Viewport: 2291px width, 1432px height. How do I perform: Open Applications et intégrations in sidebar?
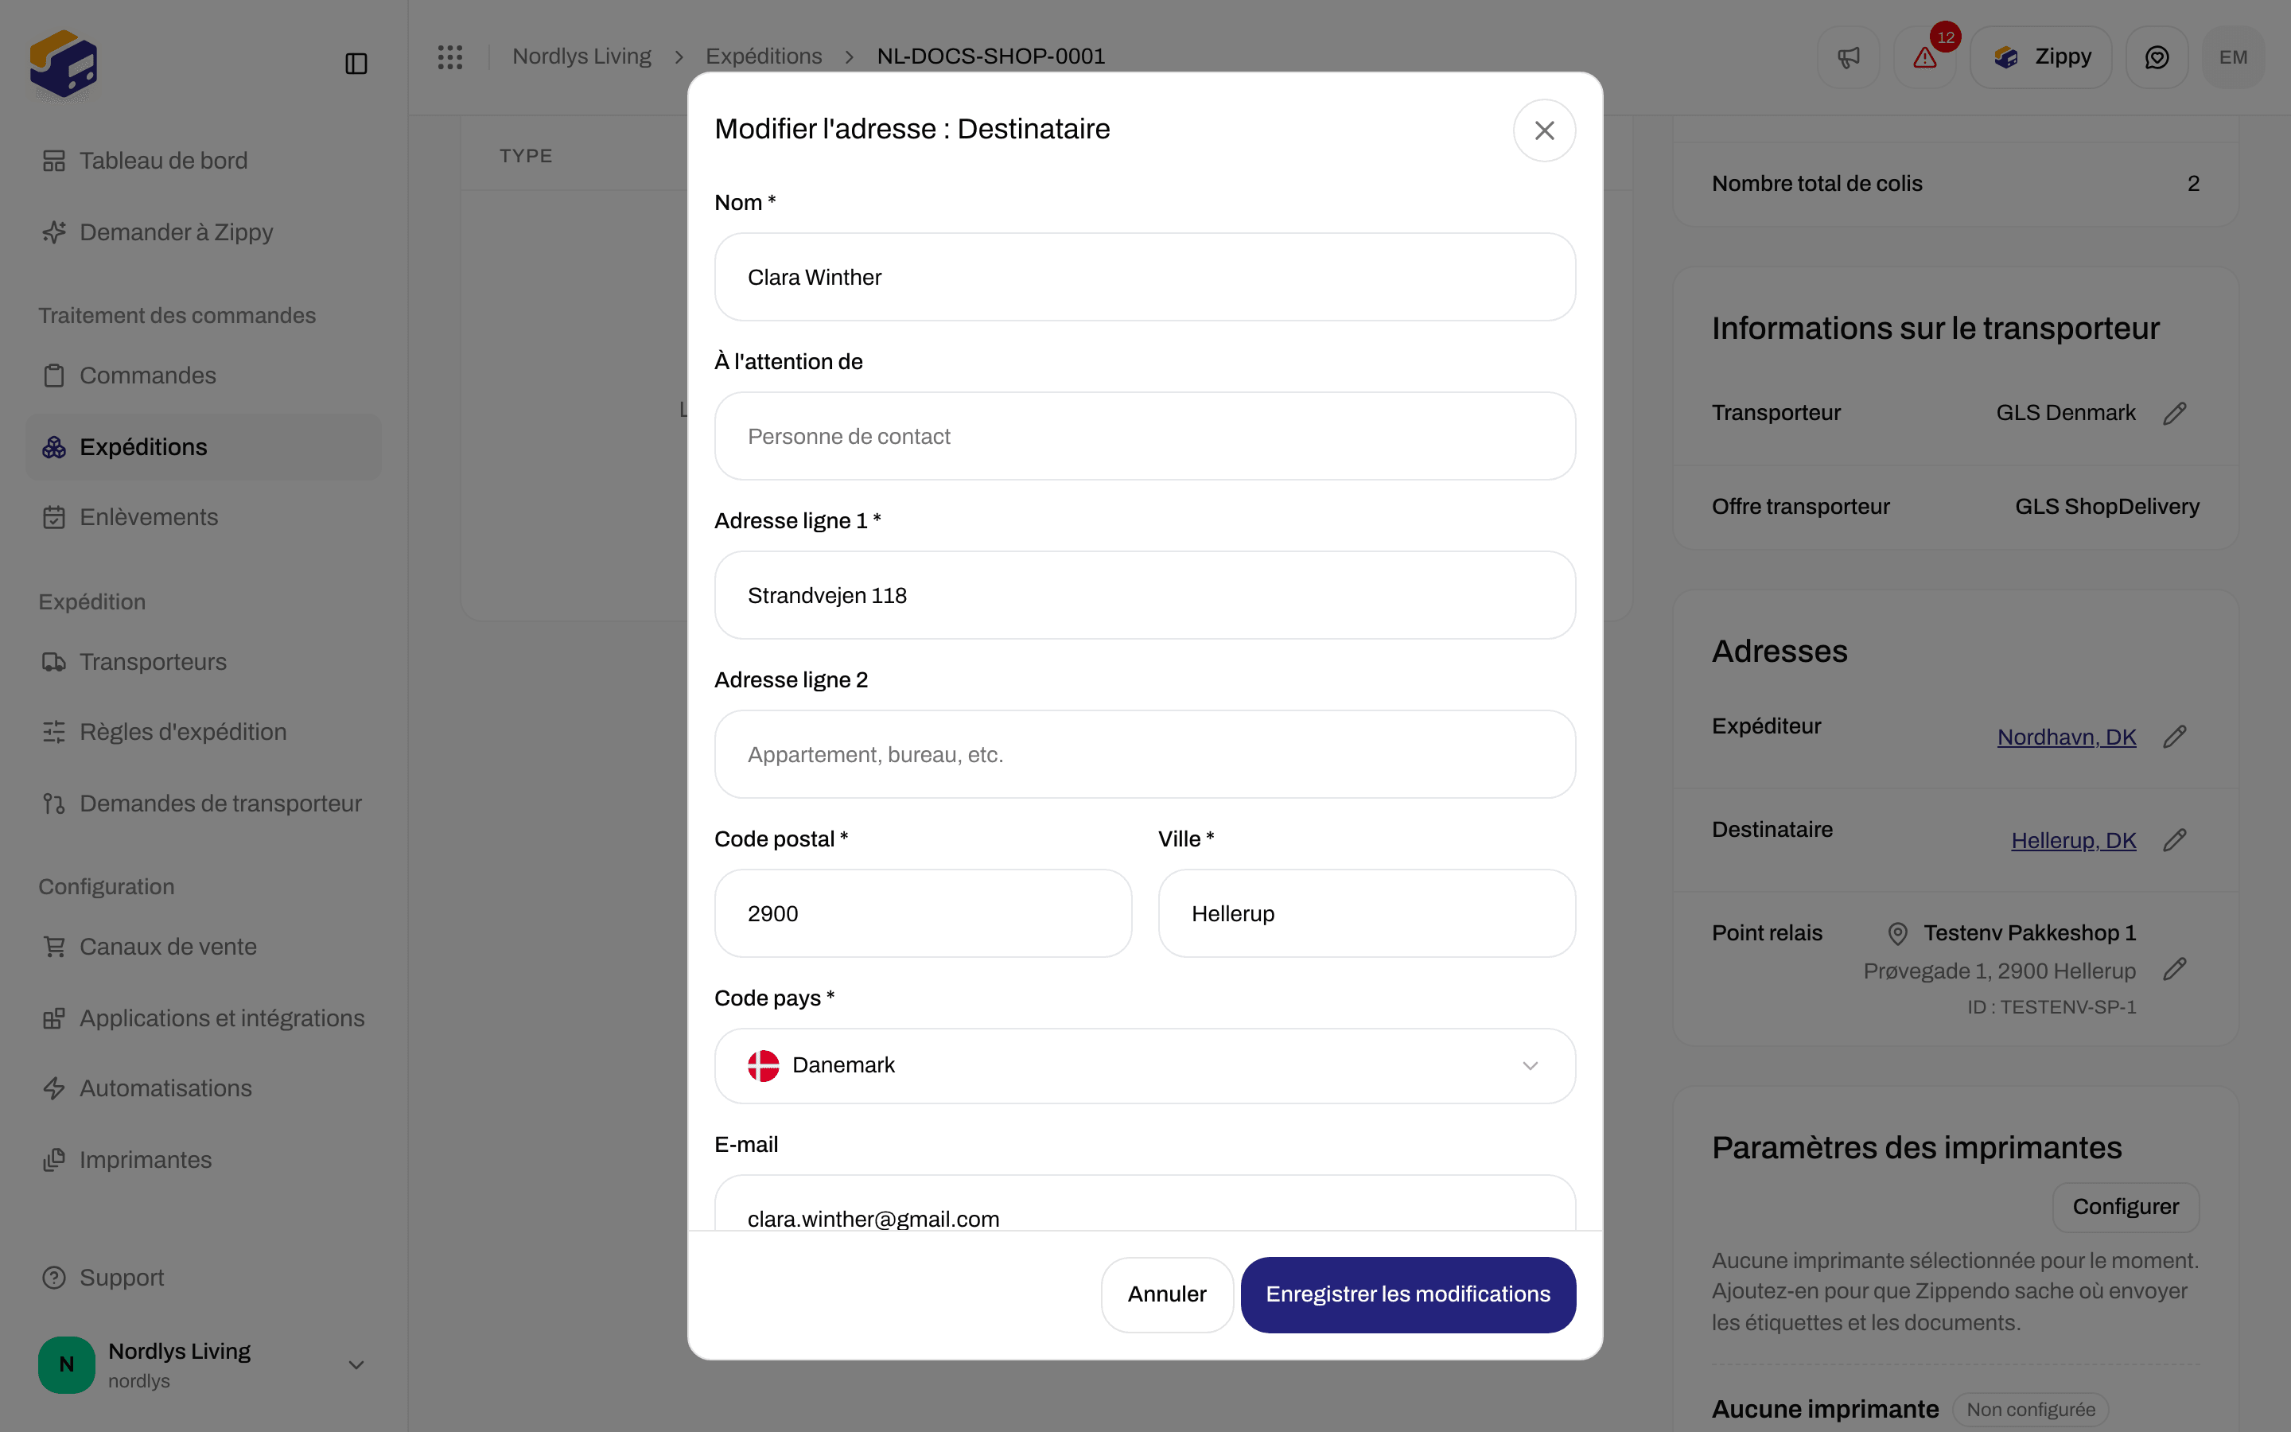tap(203, 1018)
